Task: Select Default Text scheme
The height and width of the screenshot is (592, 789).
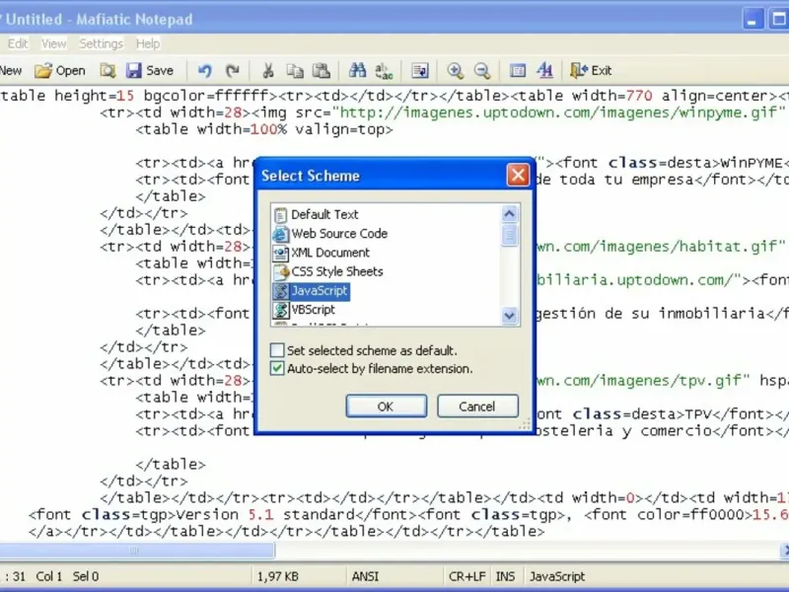Action: 324,214
